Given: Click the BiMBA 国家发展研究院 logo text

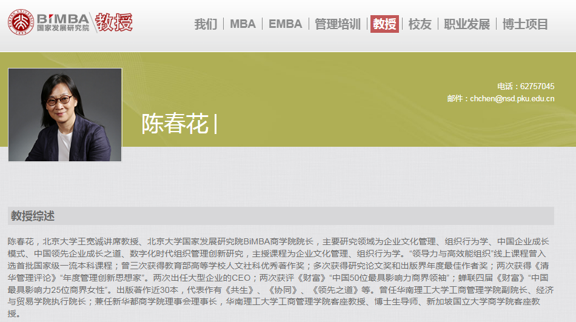Looking at the screenshot, I should coord(62,22).
